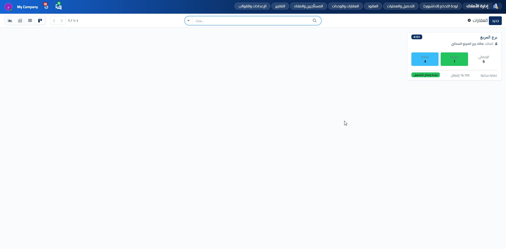Open the الإعدادات والقوالب menu

coord(252,6)
